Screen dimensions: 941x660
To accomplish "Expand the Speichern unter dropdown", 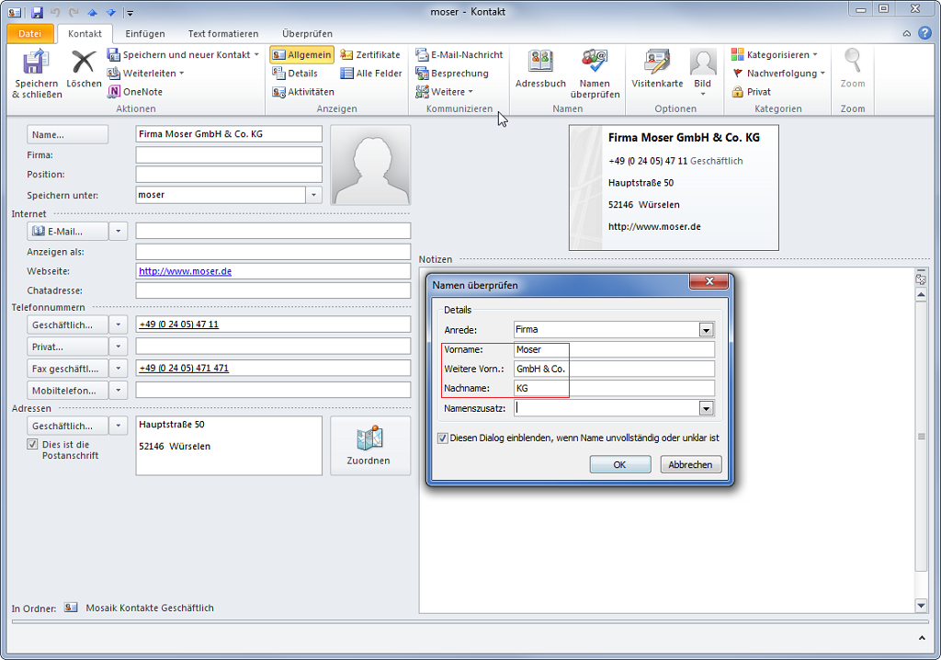I will [314, 195].
